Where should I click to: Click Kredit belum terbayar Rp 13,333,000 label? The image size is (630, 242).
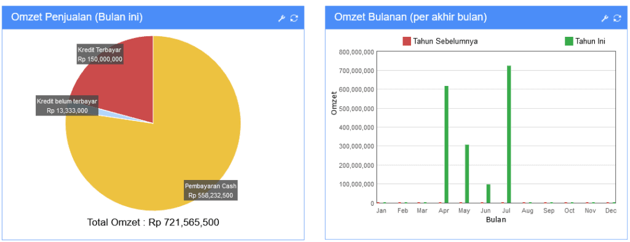(67, 106)
